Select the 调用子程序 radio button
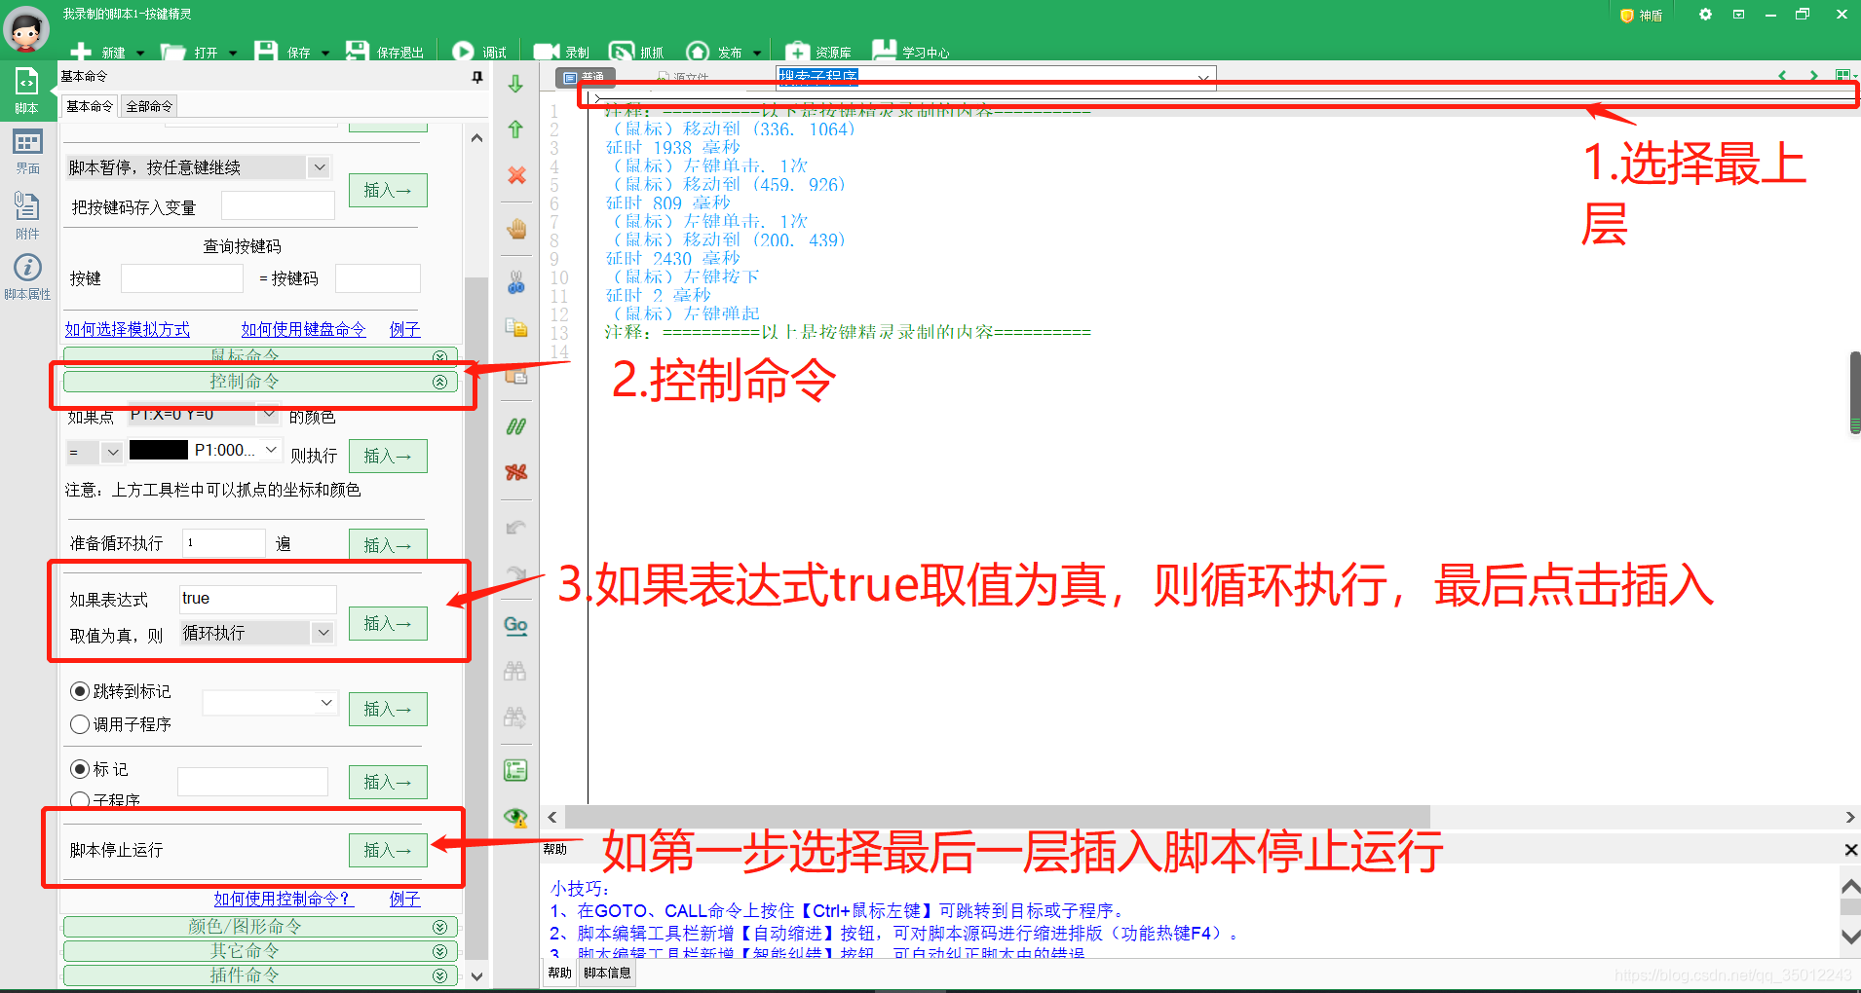This screenshot has height=993, width=1861. click(80, 723)
